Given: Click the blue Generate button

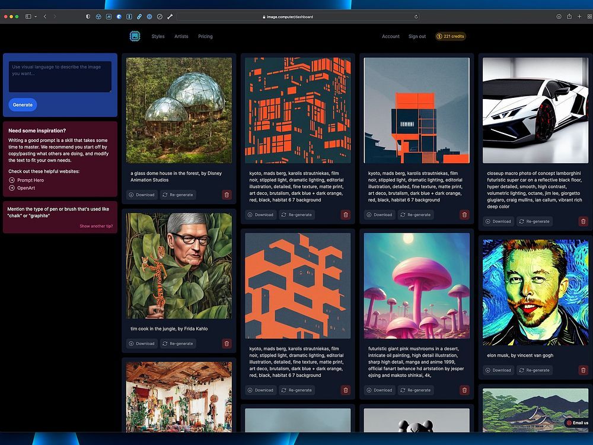Looking at the screenshot, I should click(23, 105).
